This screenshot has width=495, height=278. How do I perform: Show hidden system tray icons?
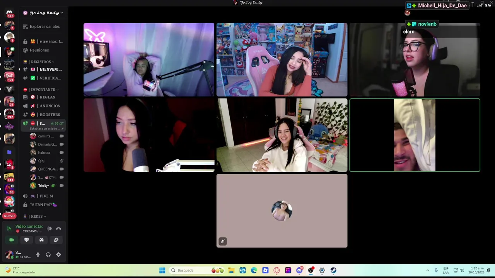pos(428,270)
